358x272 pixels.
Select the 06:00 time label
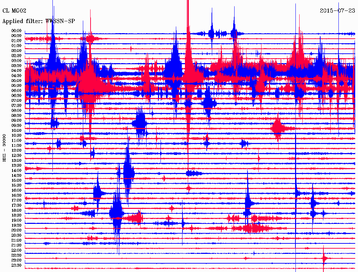16,90
